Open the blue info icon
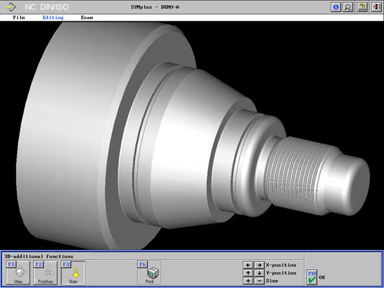 [x=337, y=7]
